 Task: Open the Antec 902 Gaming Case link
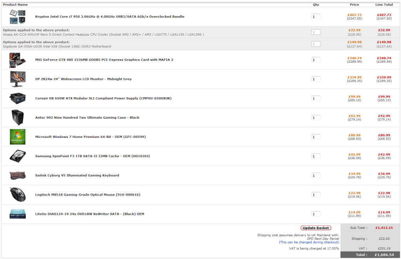(87, 118)
